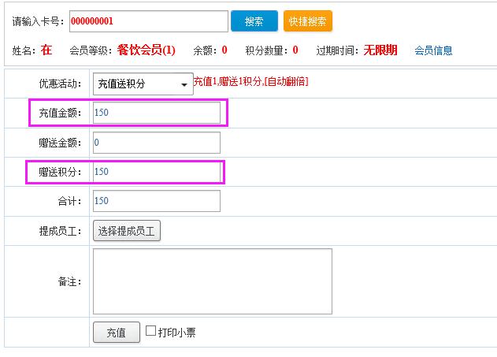Click into the 赠送金额 bonus amount field
This screenshot has height=357, width=497.
[x=156, y=143]
